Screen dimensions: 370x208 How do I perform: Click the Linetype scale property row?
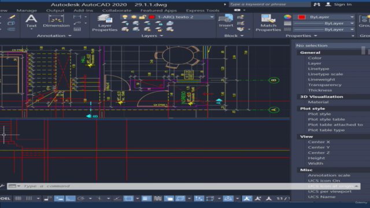point(325,74)
